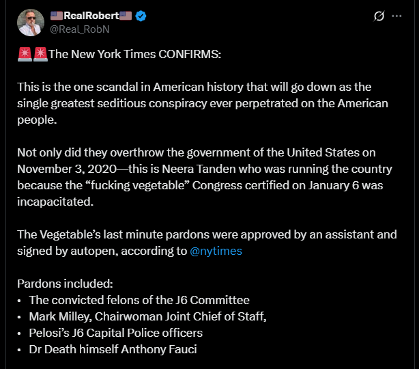Click the blue verified checkmark badge
419x369 pixels.
(x=141, y=16)
